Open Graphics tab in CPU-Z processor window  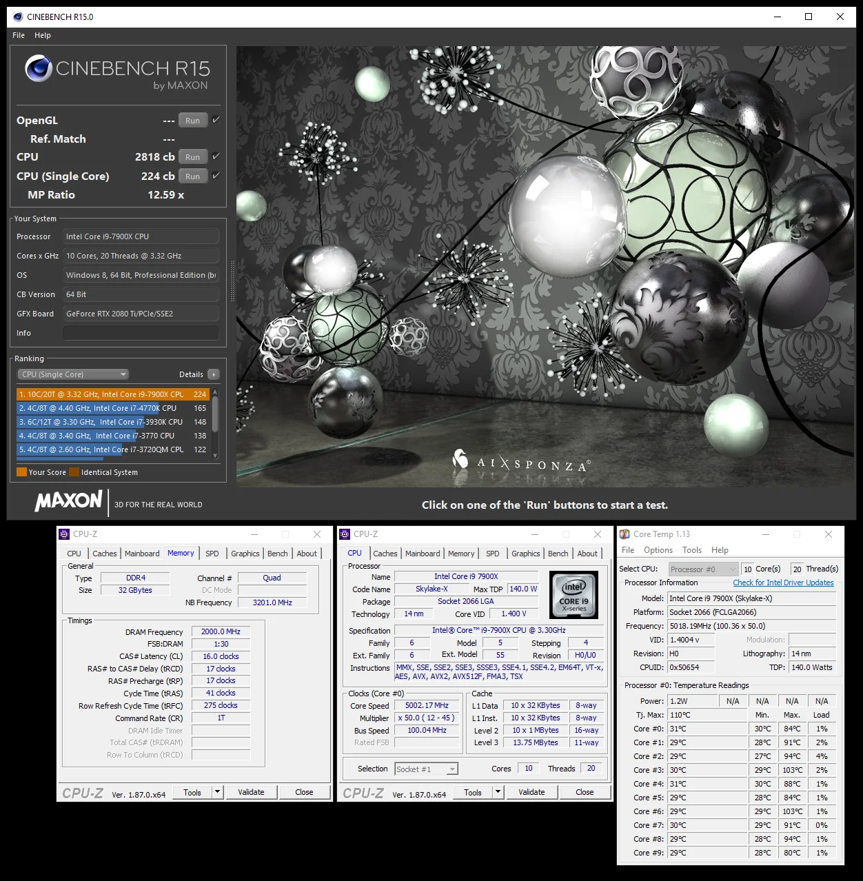pyautogui.click(x=526, y=554)
